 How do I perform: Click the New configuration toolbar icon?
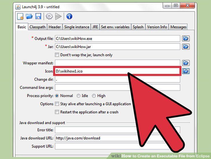[20, 17]
